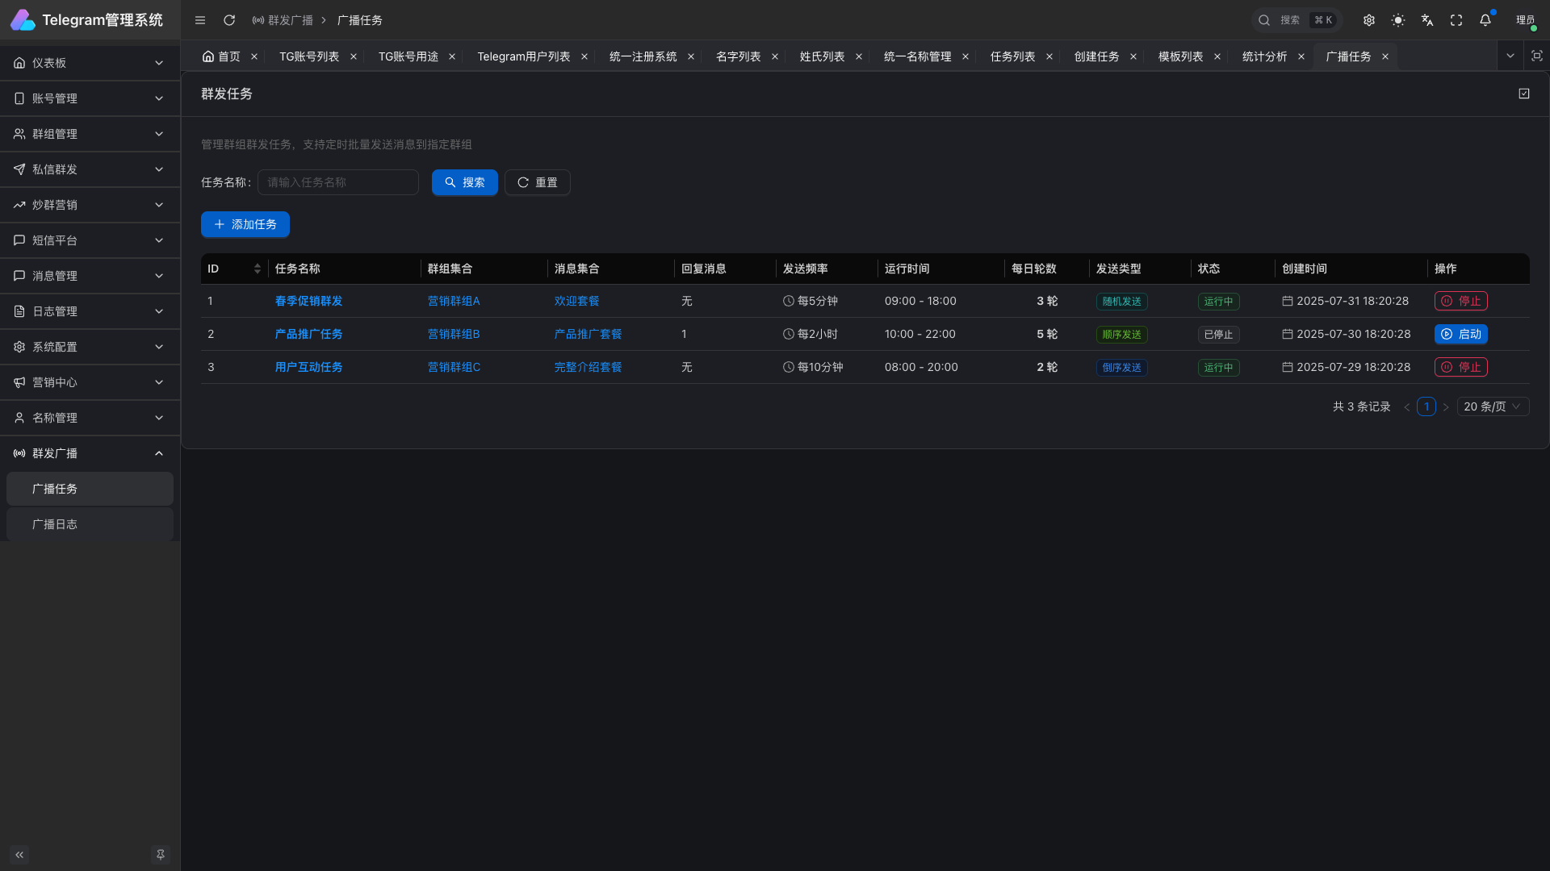Switch theme with the sun icon

click(x=1398, y=20)
